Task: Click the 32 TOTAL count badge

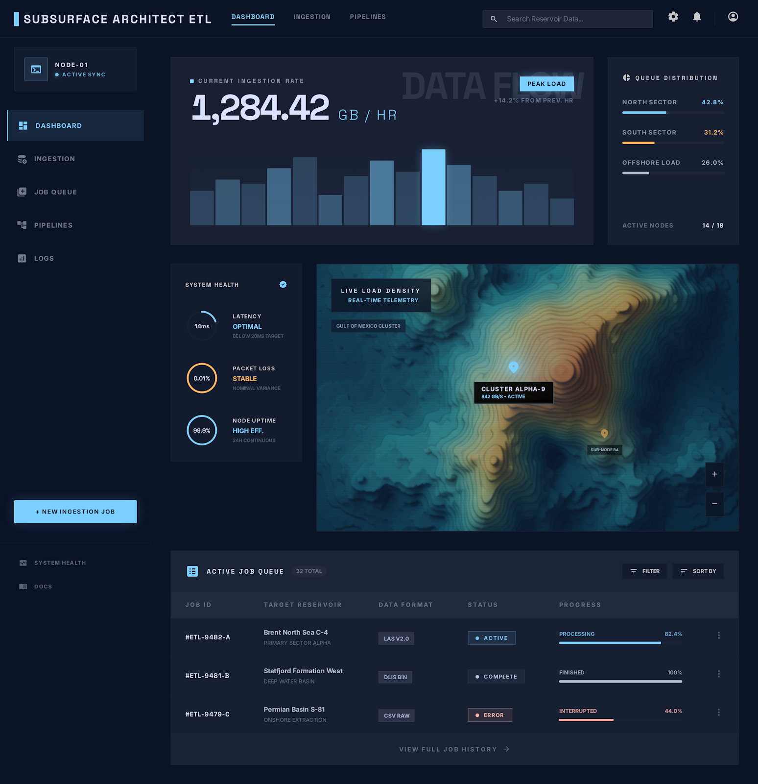Action: 309,571
